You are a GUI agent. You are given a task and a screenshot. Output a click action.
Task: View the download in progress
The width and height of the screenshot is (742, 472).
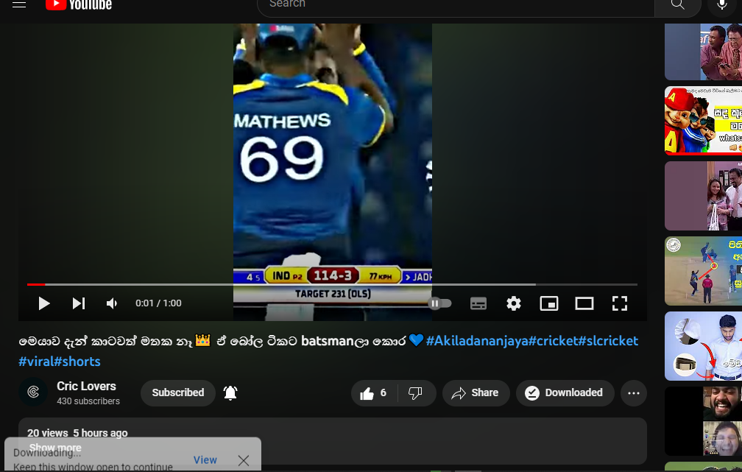pos(205,459)
